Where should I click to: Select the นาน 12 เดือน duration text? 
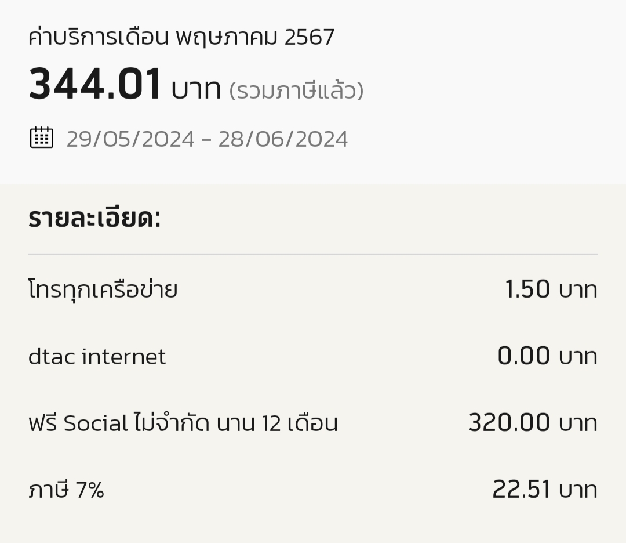click(x=278, y=423)
